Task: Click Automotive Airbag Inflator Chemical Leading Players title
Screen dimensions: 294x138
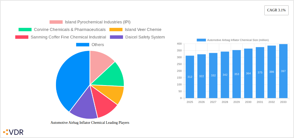Action: 90,123
